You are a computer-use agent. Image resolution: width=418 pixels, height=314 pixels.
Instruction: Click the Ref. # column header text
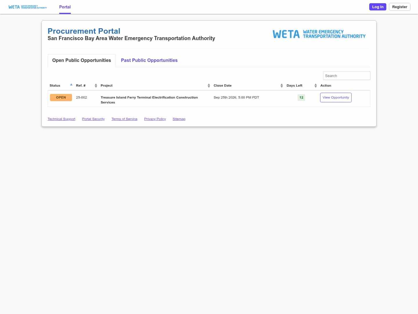[x=81, y=85]
